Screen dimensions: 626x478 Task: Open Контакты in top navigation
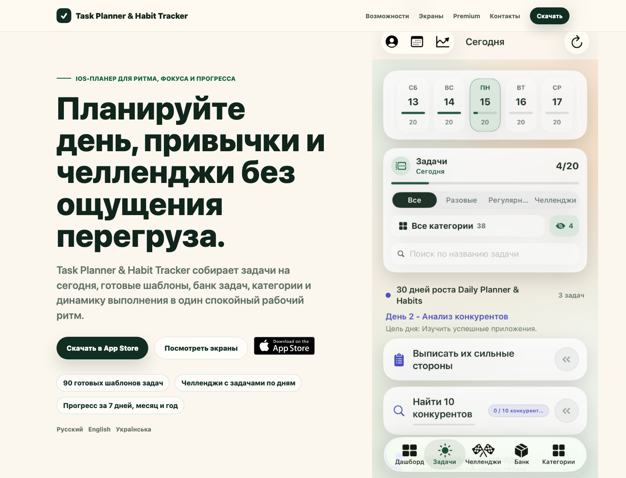tap(505, 16)
